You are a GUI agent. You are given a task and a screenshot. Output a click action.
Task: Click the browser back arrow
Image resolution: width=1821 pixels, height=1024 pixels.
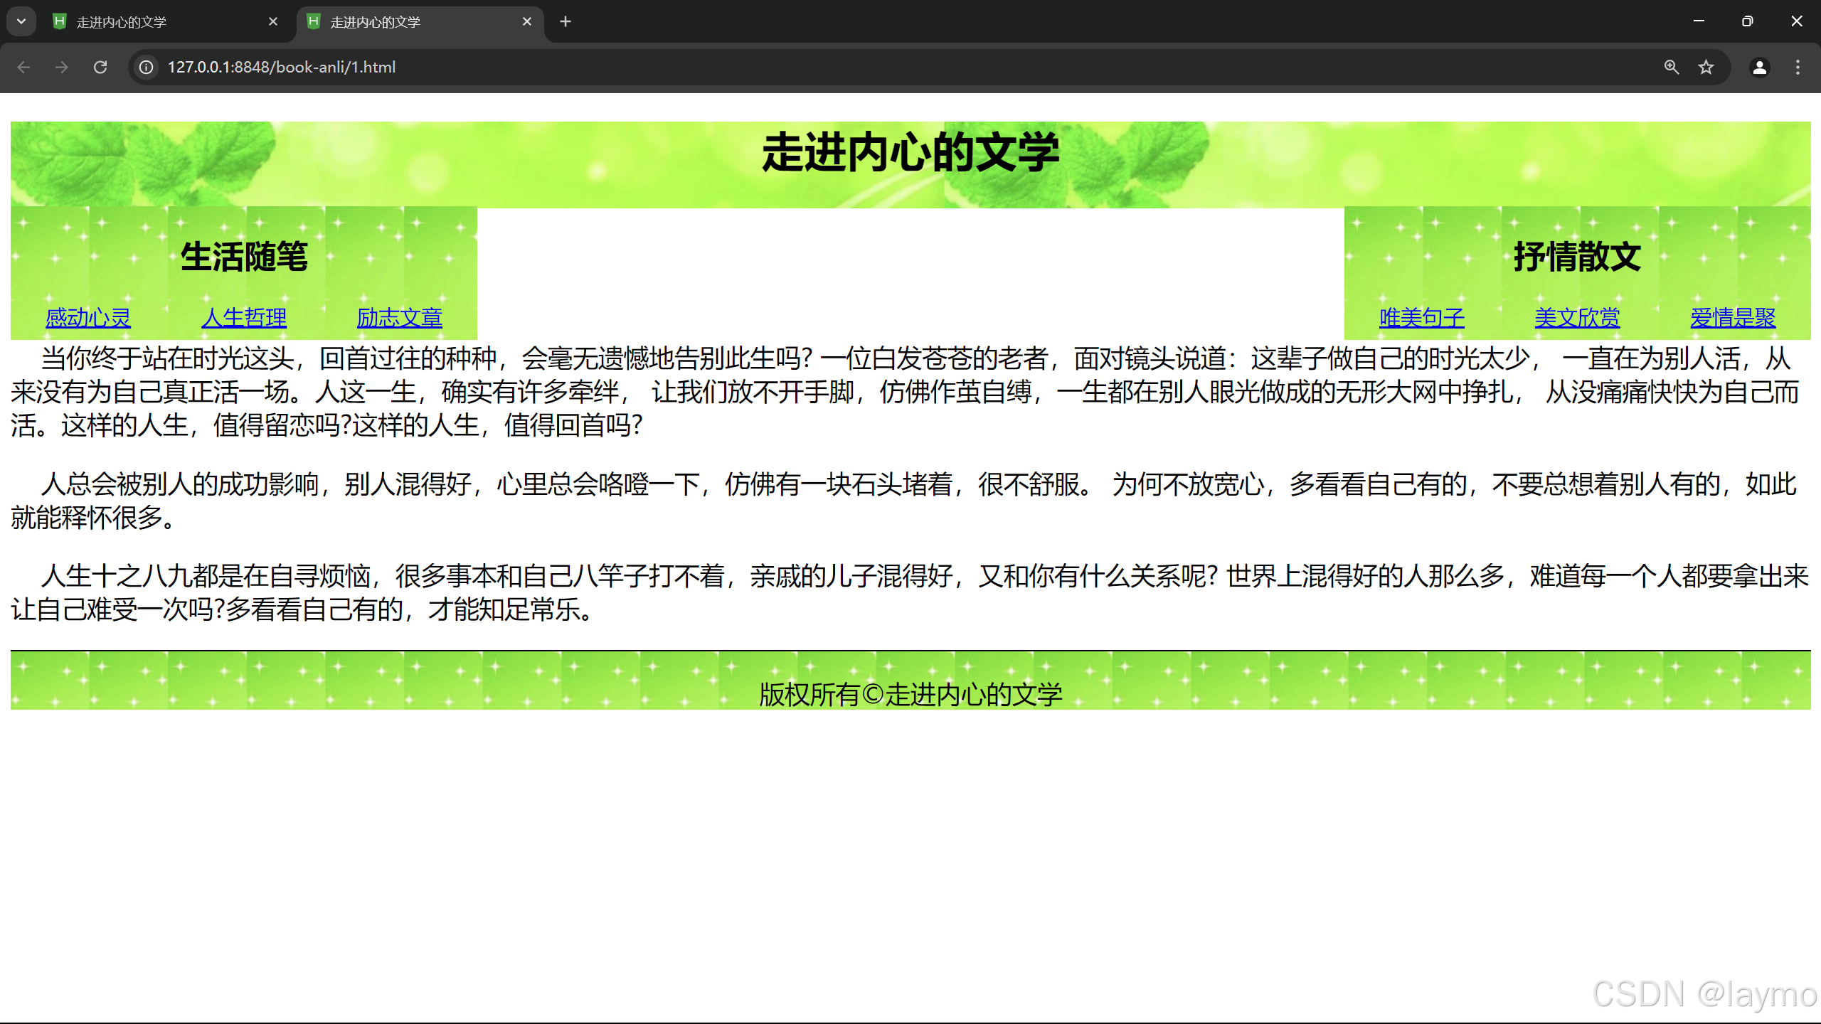click(23, 67)
